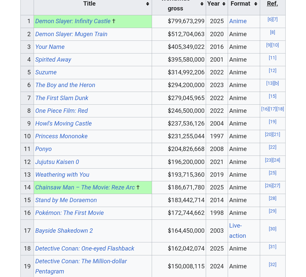The width and height of the screenshot is (306, 277).
Task: Jump to citation [10]
Action: click(x=275, y=45)
